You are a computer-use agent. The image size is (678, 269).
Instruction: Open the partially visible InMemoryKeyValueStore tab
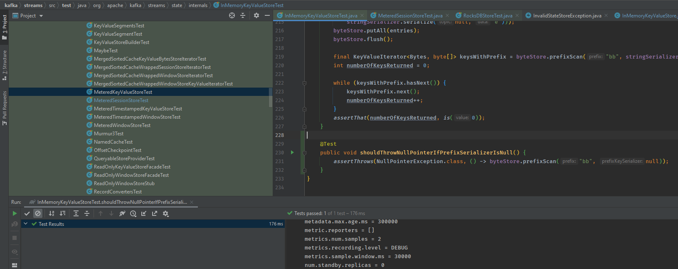(x=646, y=16)
